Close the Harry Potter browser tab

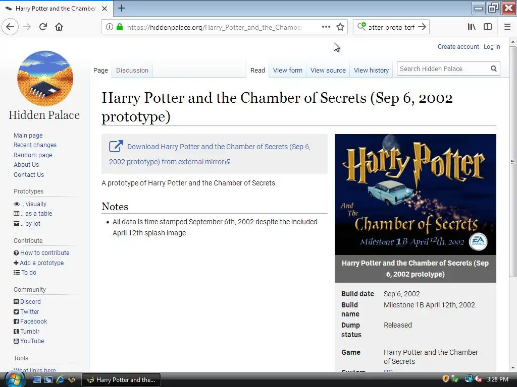[105, 9]
